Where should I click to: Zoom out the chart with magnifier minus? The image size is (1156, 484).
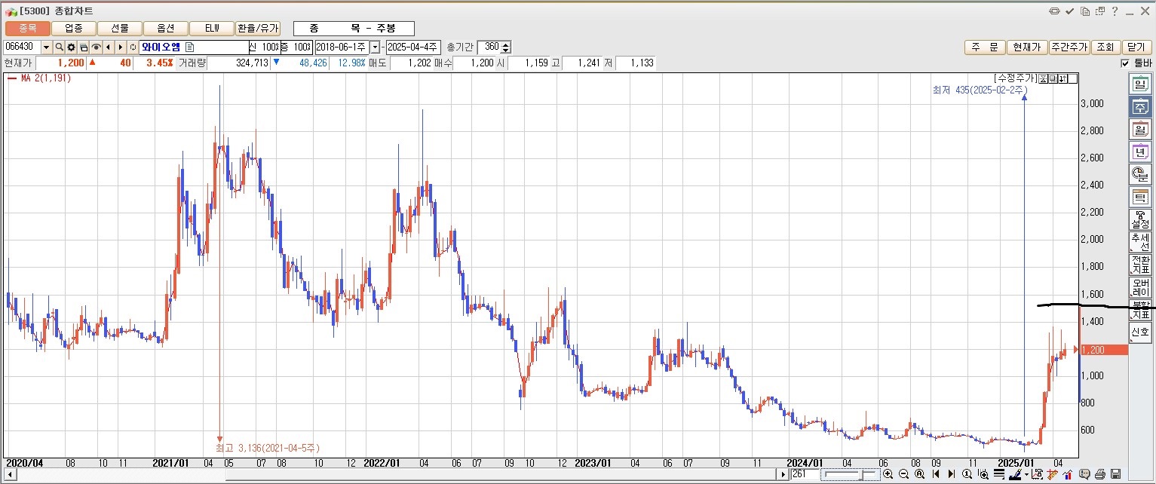pos(903,474)
